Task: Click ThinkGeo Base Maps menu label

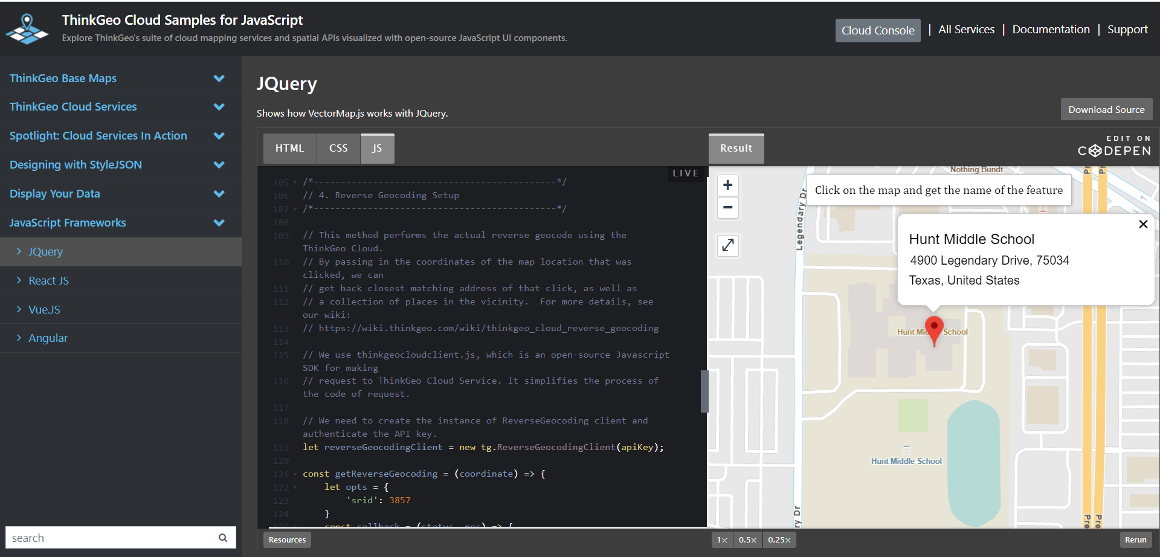Action: [63, 79]
